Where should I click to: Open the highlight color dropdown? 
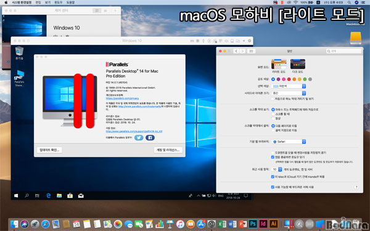coord(289,86)
